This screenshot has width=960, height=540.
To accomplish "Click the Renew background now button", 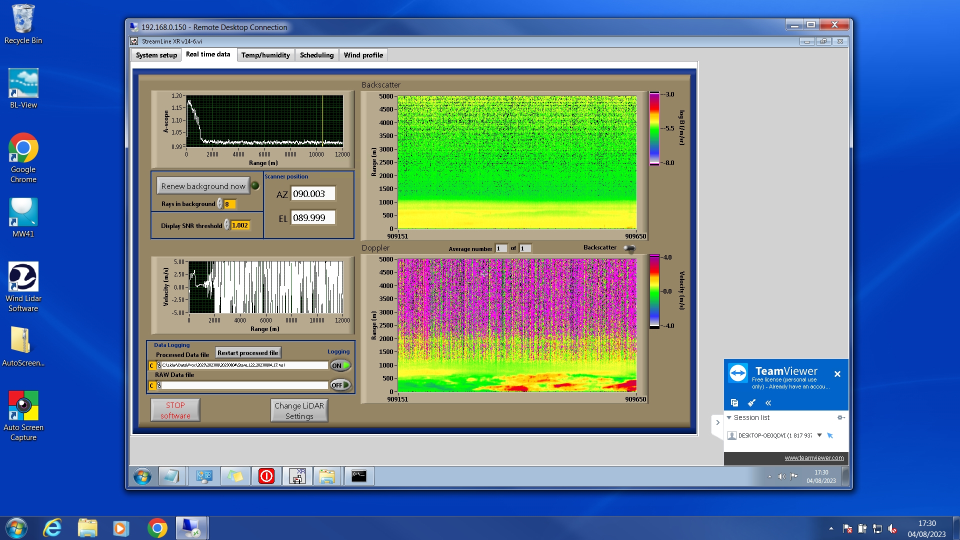I will click(x=203, y=186).
